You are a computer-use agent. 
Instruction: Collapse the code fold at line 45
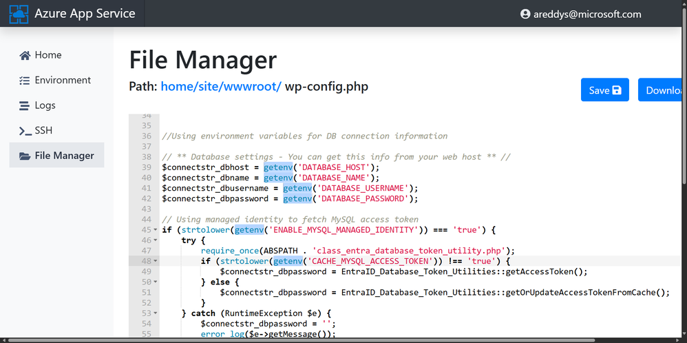point(156,230)
